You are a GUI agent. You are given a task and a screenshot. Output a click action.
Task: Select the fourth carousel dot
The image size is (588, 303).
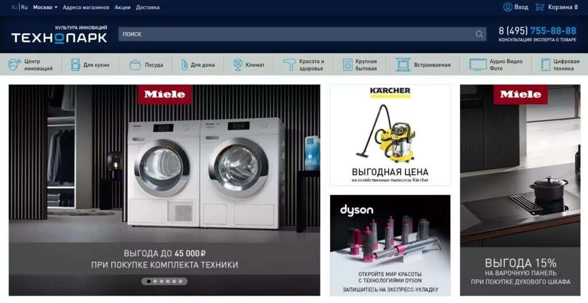point(168,281)
